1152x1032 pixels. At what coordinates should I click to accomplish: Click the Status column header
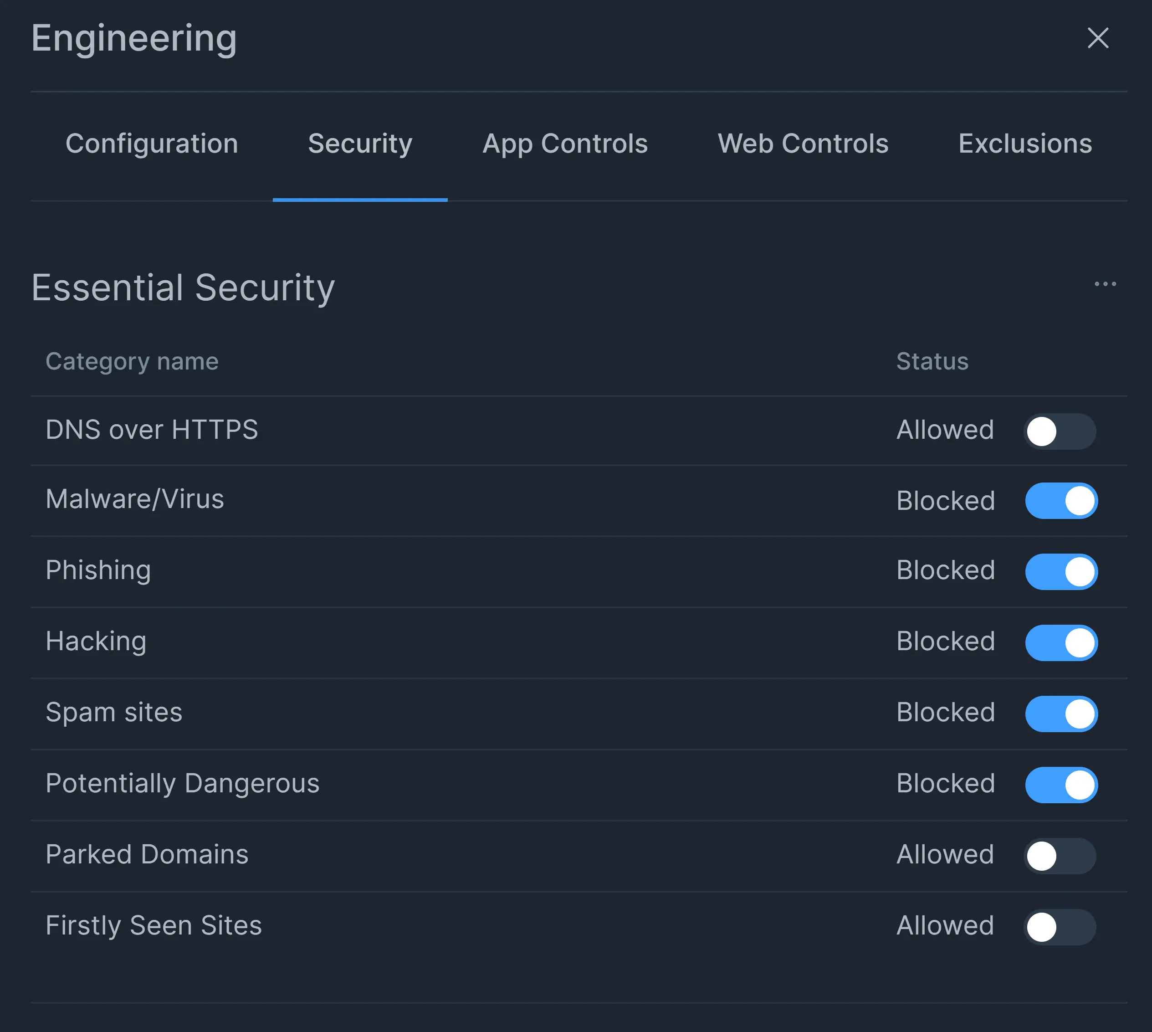[x=932, y=361]
